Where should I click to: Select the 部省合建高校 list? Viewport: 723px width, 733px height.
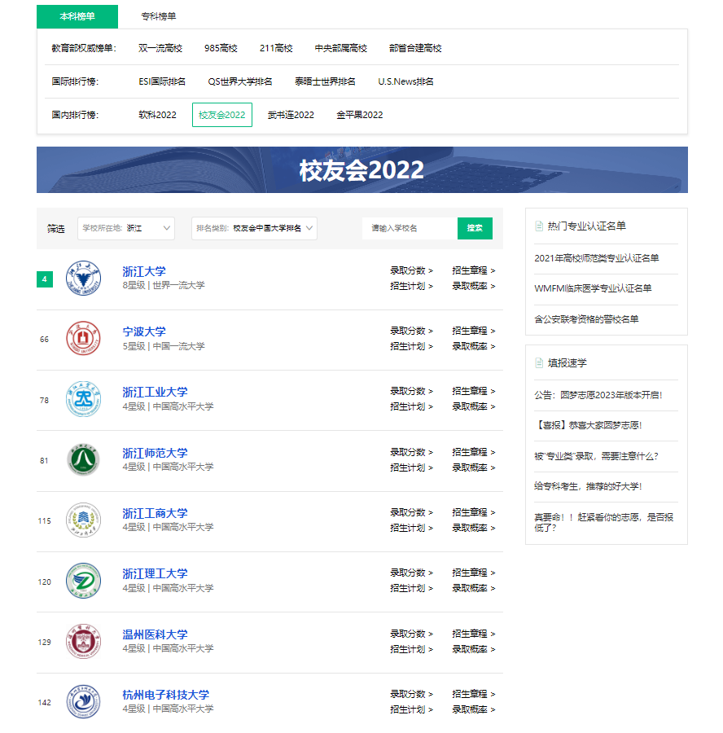click(x=415, y=48)
